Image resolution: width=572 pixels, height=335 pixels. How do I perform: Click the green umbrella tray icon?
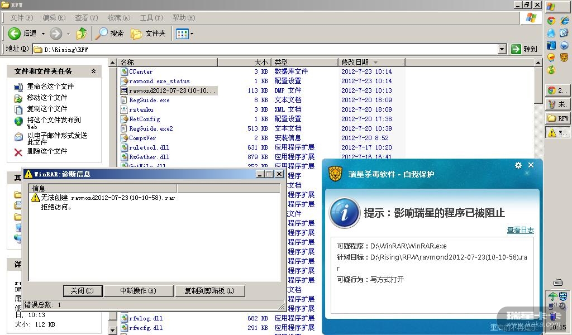552,296
